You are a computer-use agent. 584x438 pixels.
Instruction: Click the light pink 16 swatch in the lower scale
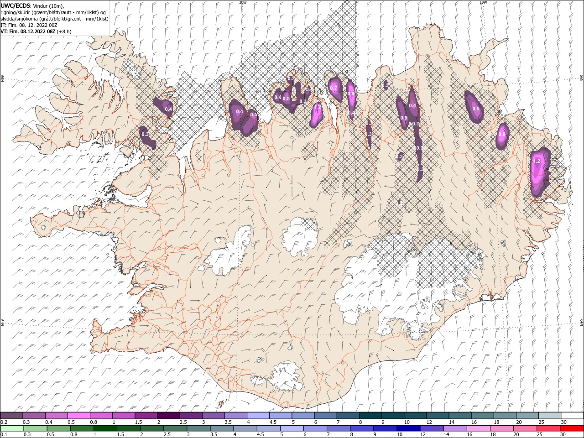point(478,428)
